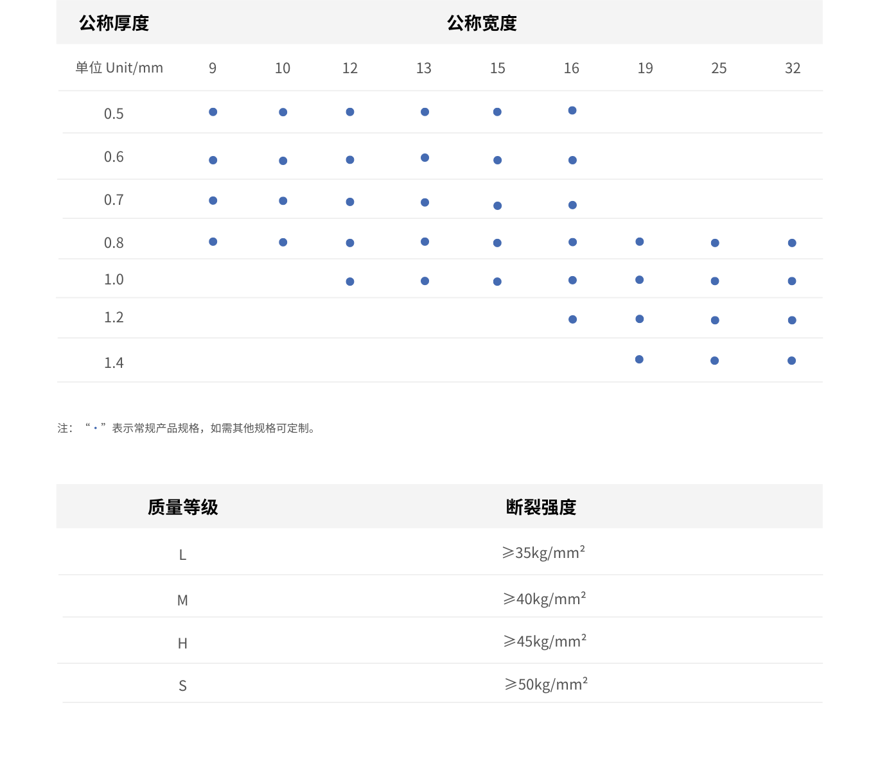Select quality grade M row label
880x757 pixels.
coord(182,600)
